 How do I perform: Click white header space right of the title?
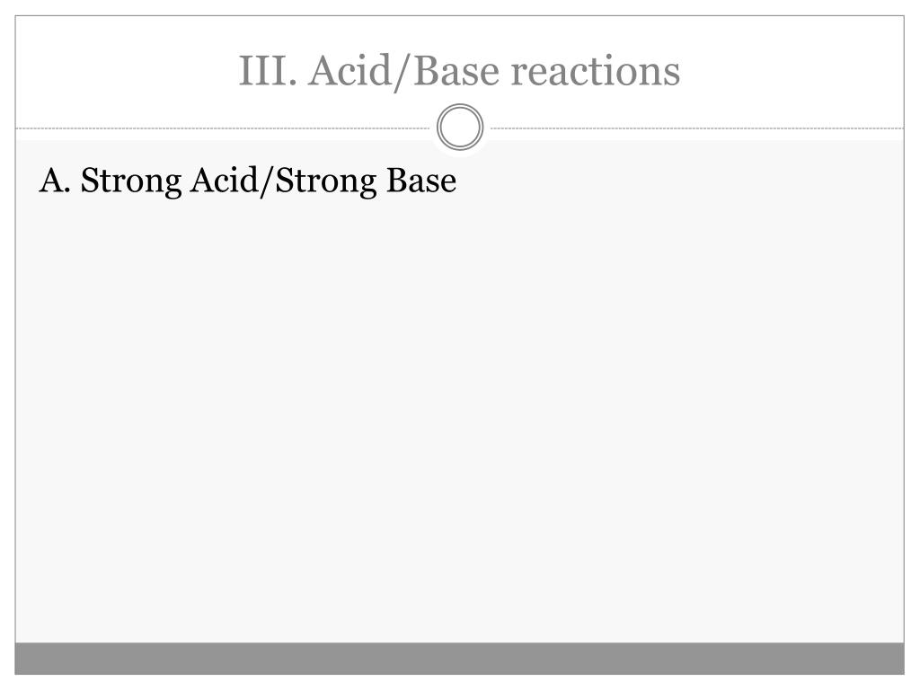(x=792, y=71)
